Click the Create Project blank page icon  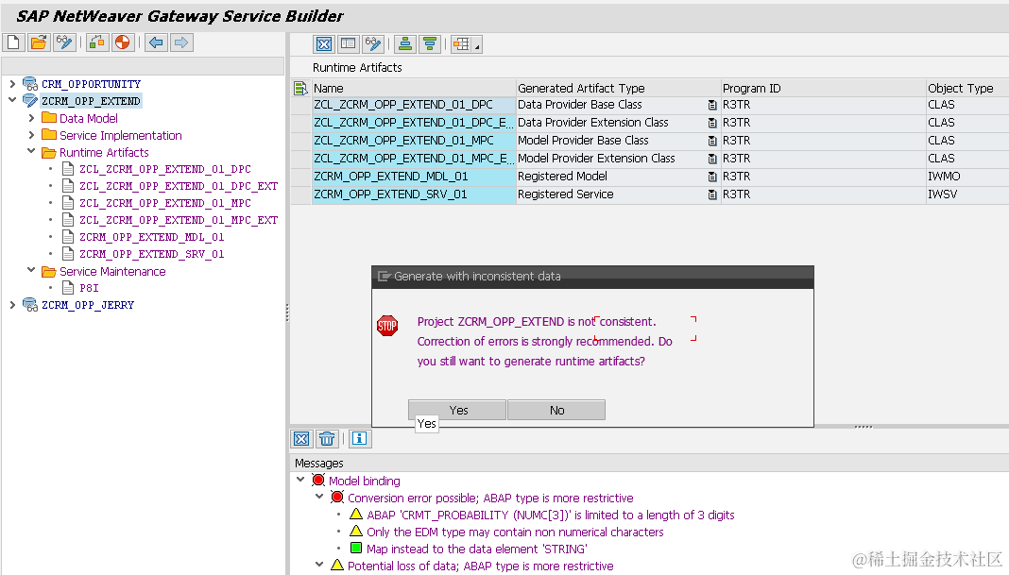coord(13,43)
